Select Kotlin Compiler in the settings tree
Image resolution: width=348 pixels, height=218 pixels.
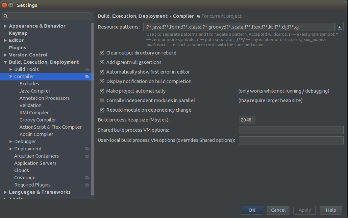pos(36,134)
